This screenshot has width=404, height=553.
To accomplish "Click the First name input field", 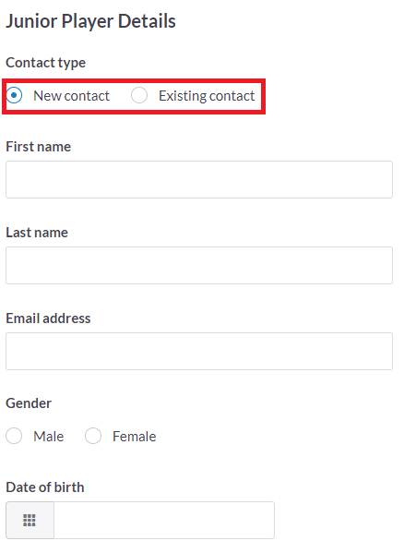I will (x=199, y=179).
